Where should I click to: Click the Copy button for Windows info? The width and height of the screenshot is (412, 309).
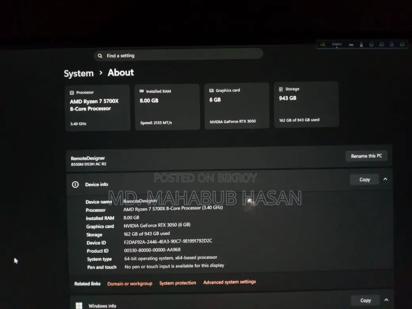coord(365,300)
